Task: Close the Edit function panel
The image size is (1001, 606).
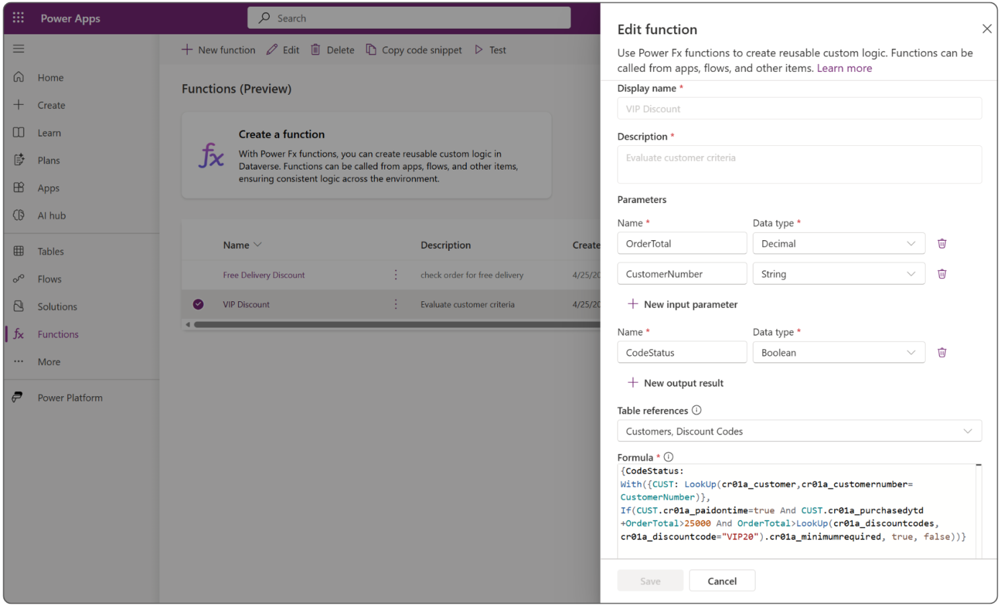Action: tap(987, 28)
